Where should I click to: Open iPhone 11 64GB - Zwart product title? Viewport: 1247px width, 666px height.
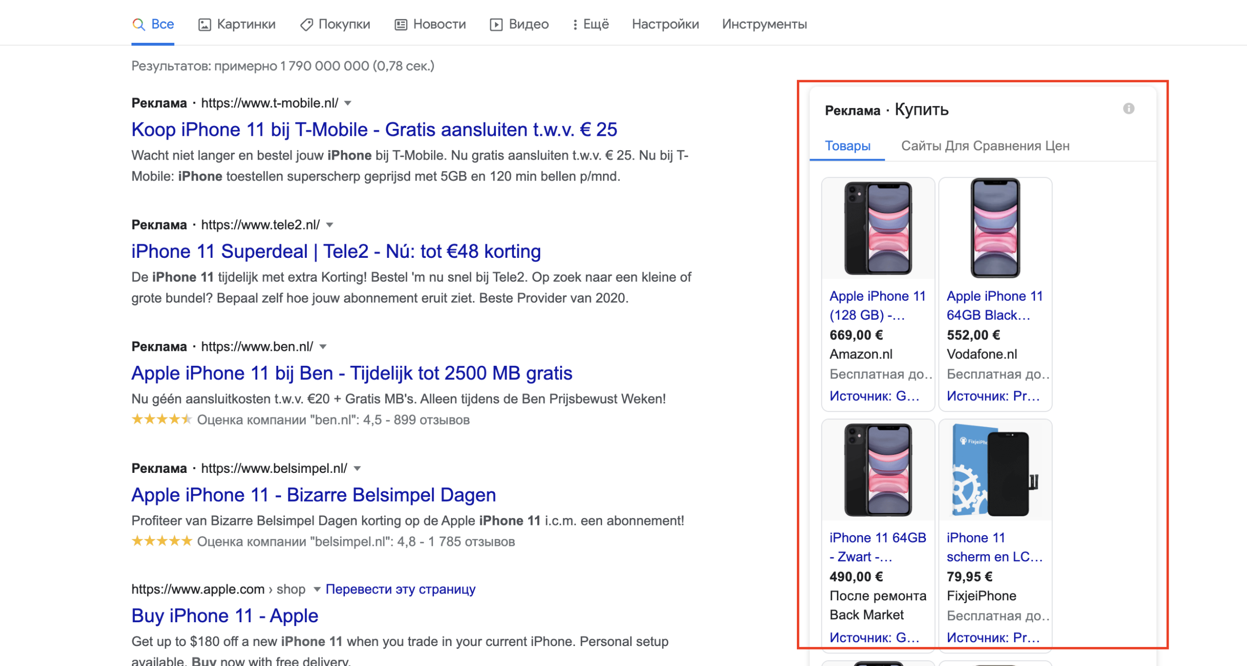point(878,547)
